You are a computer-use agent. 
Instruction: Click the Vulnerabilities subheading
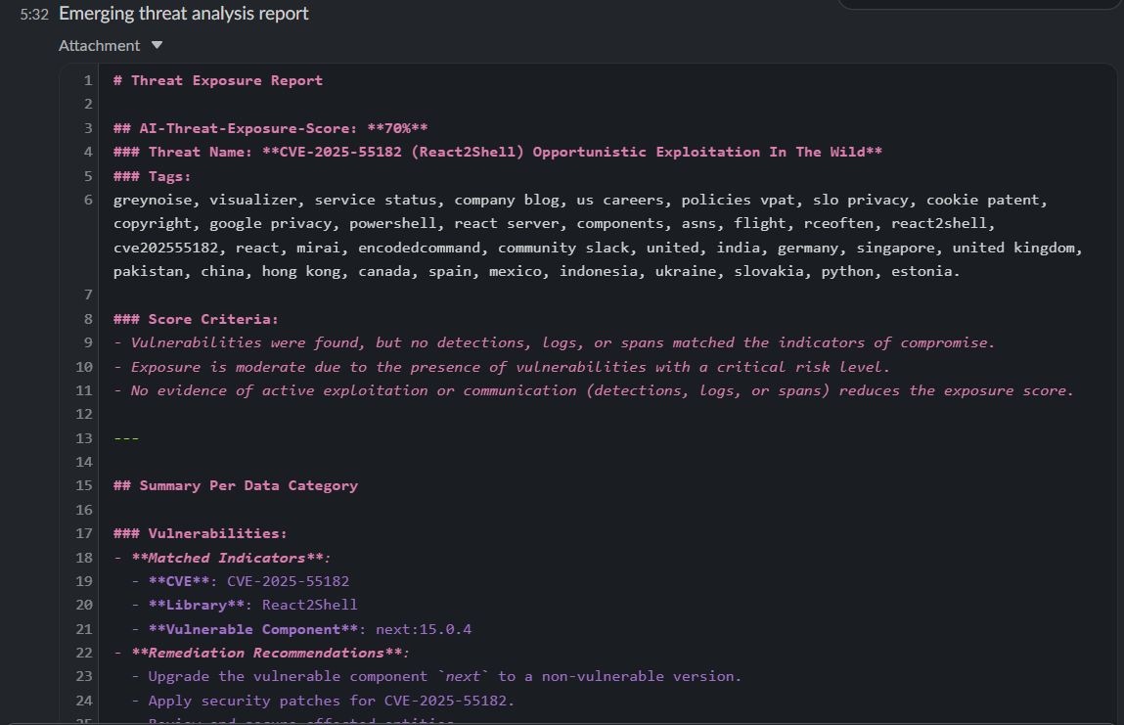point(200,533)
